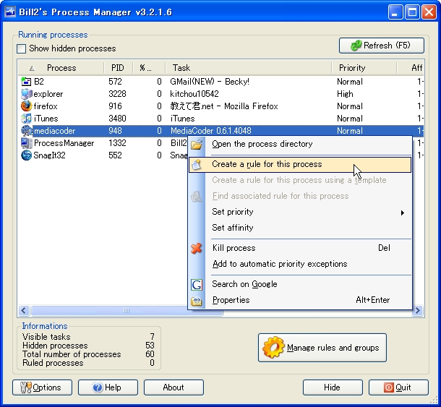Screen dimensions: 441x407
Task: Click task text 'GMail(NEW) - Becky!'
Action: [210, 82]
